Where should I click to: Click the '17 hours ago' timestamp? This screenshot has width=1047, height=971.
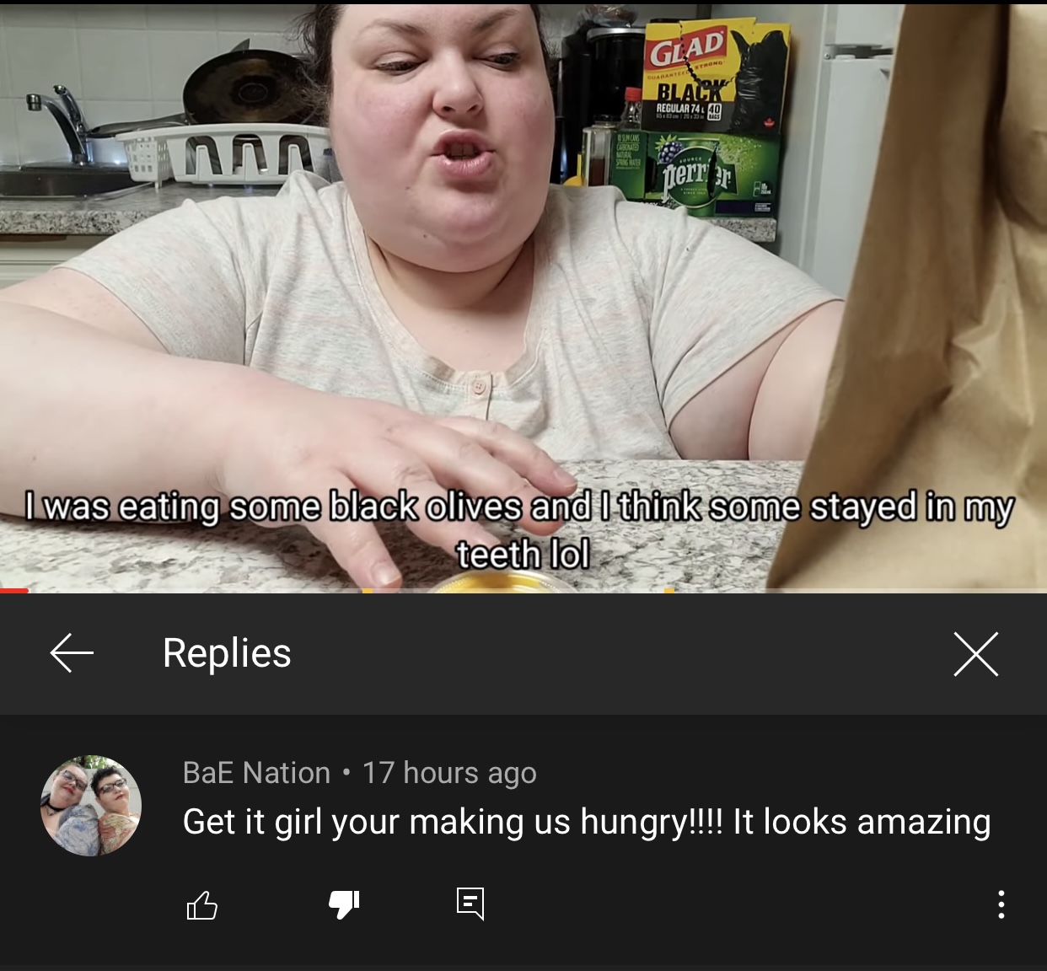(449, 773)
